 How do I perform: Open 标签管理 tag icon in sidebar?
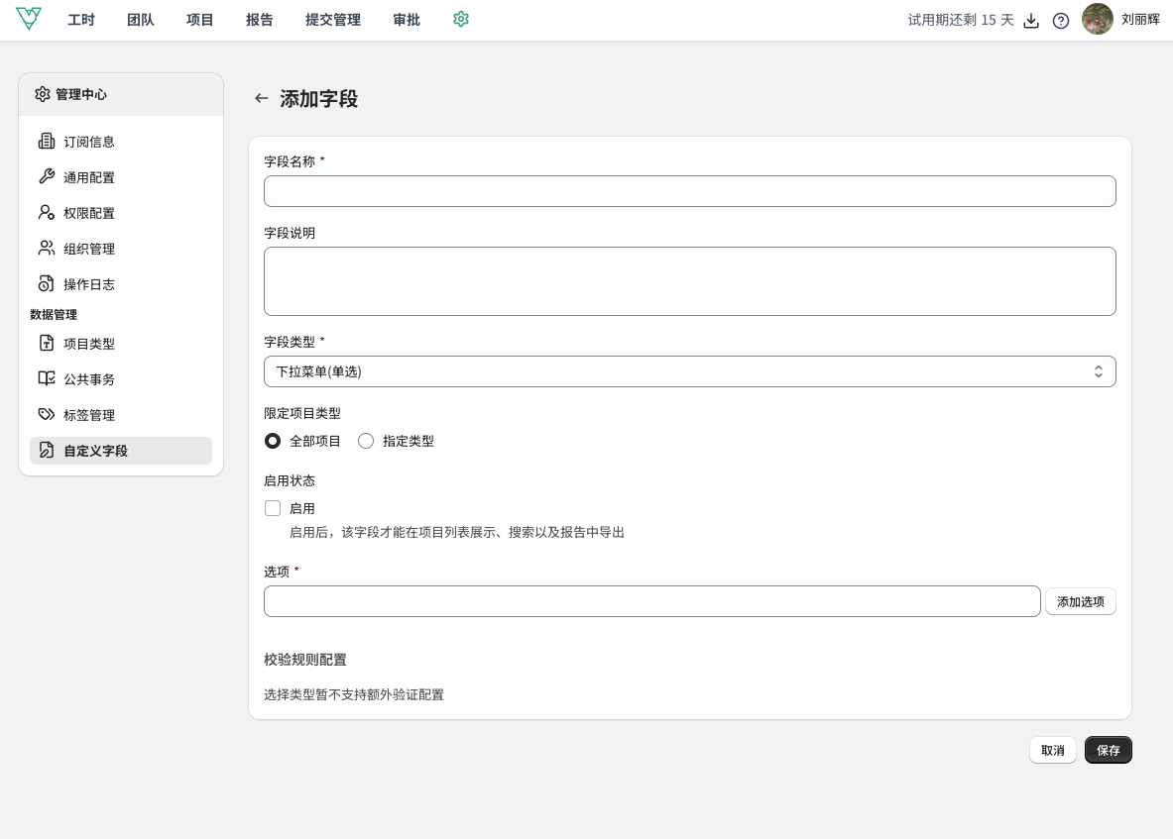coord(47,415)
